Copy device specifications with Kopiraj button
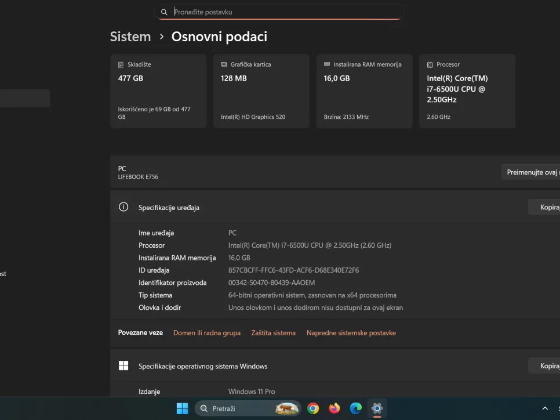The height and width of the screenshot is (420, 560). tap(544, 207)
